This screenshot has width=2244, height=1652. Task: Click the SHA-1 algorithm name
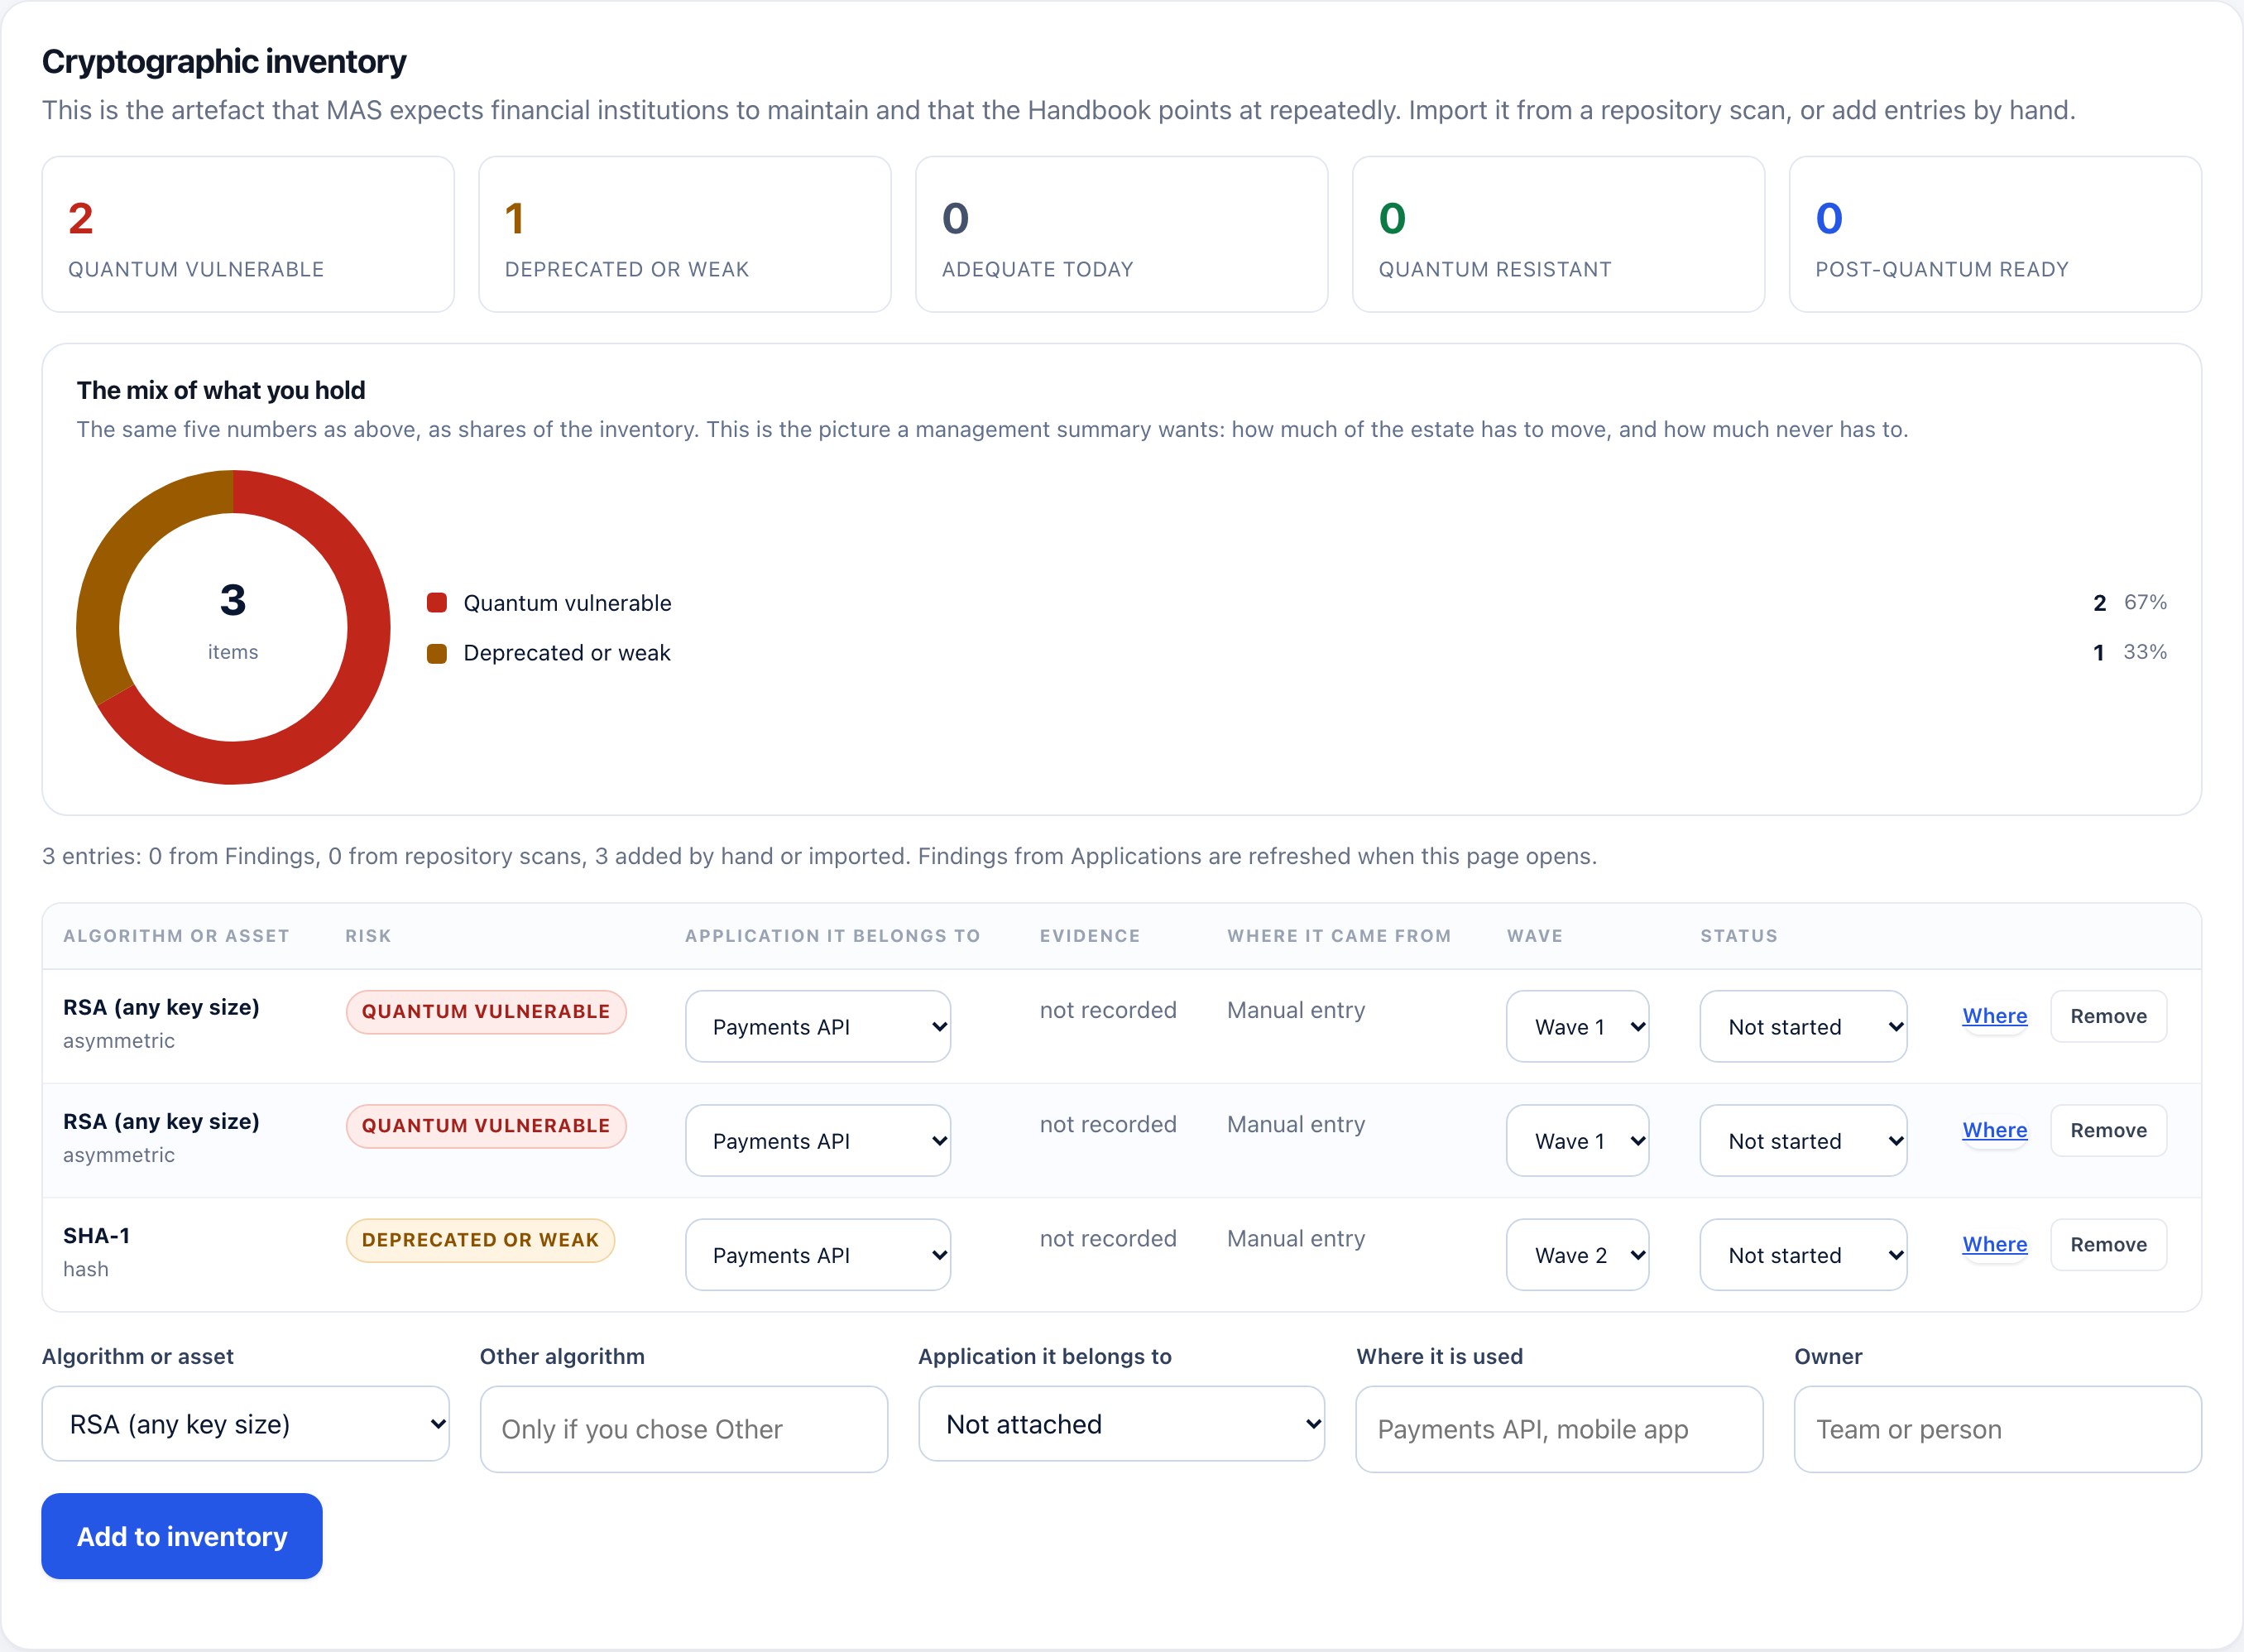pyautogui.click(x=96, y=1235)
